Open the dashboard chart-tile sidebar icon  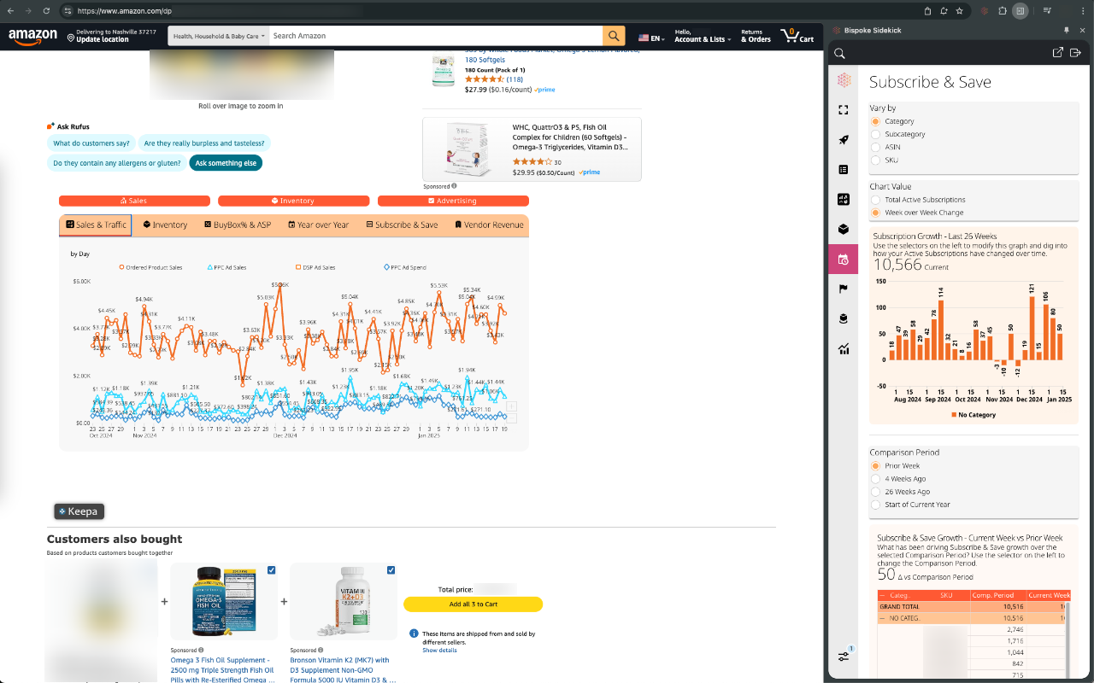click(x=844, y=200)
